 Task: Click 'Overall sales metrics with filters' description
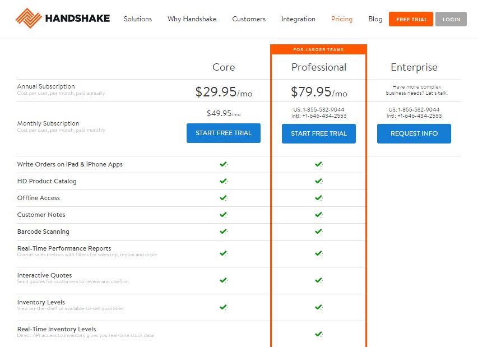tap(87, 255)
